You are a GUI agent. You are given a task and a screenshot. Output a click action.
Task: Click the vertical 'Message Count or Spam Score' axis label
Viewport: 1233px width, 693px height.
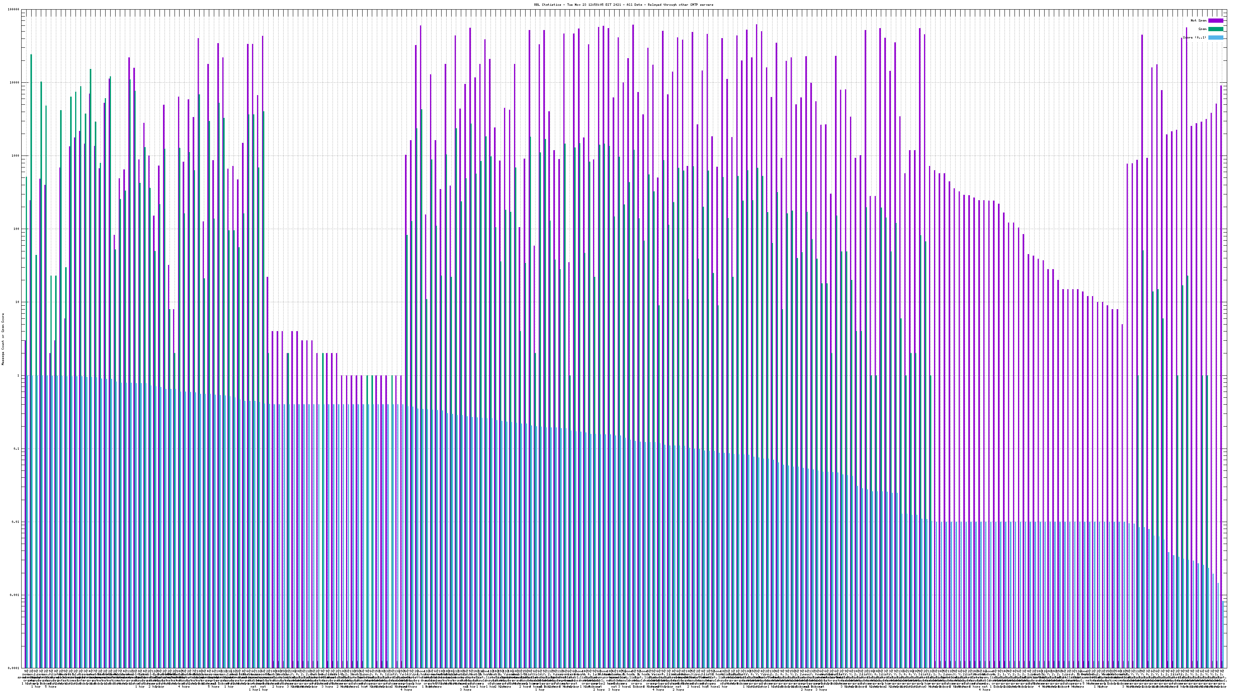(2, 339)
